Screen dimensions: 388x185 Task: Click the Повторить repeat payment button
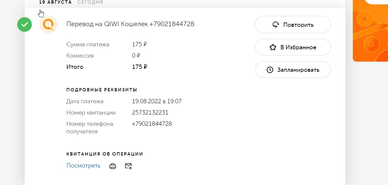[x=293, y=25]
